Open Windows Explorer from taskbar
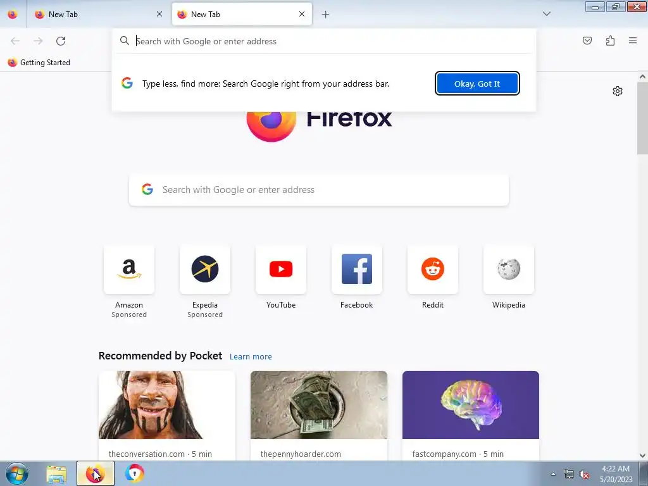 point(56,474)
